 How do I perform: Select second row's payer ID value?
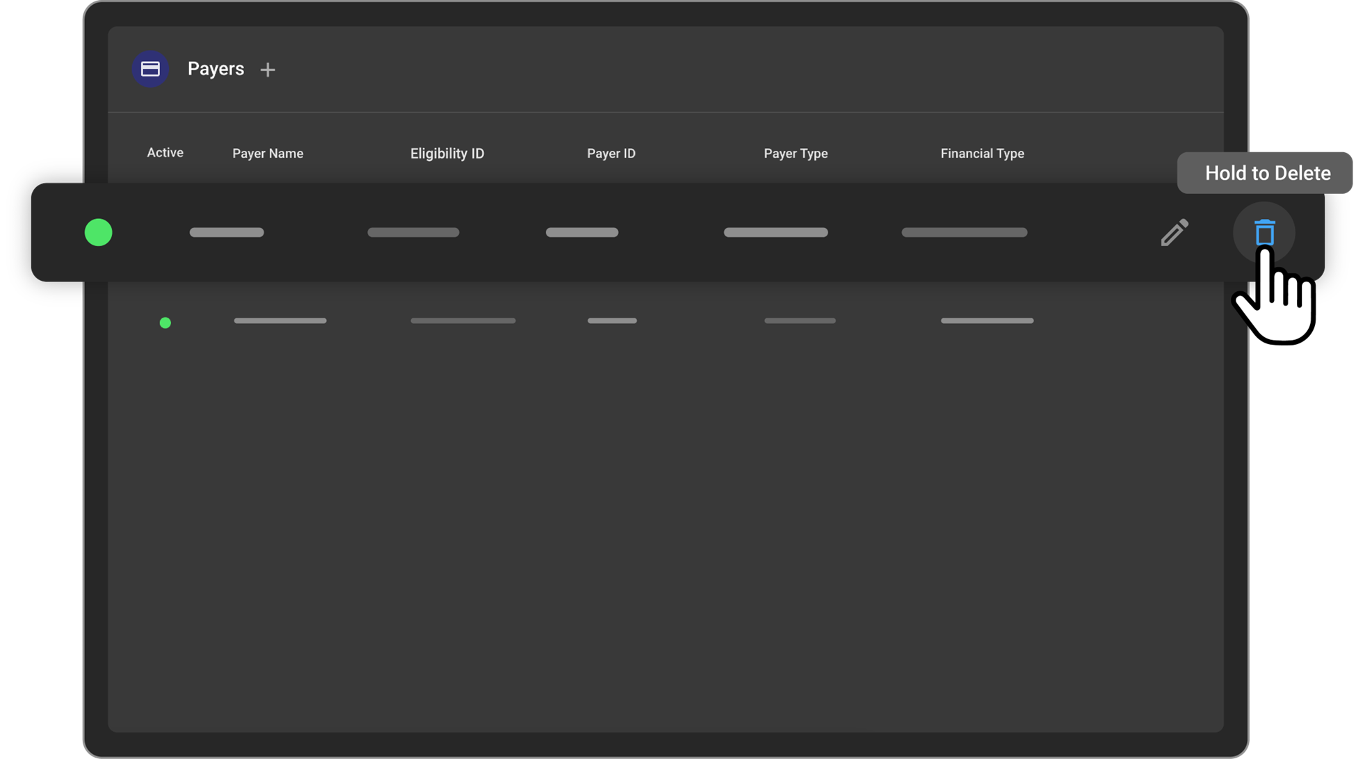(x=612, y=320)
